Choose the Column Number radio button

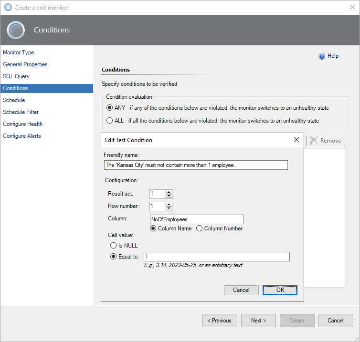point(199,228)
